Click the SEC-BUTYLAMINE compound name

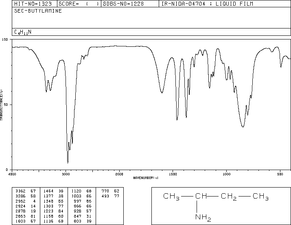pyautogui.click(x=38, y=11)
